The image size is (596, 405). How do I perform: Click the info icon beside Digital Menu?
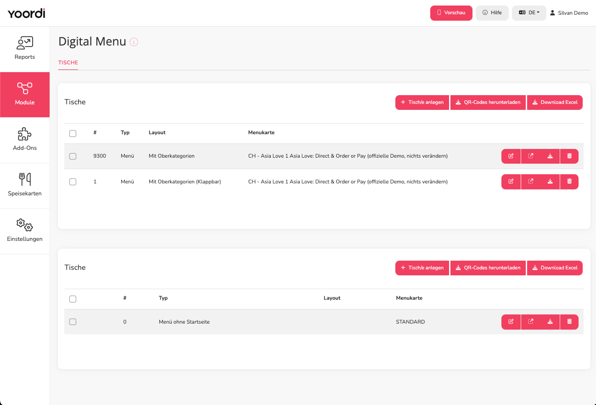[134, 42]
